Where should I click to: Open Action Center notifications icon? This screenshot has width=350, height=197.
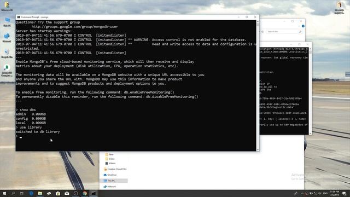pyautogui.click(x=344, y=193)
